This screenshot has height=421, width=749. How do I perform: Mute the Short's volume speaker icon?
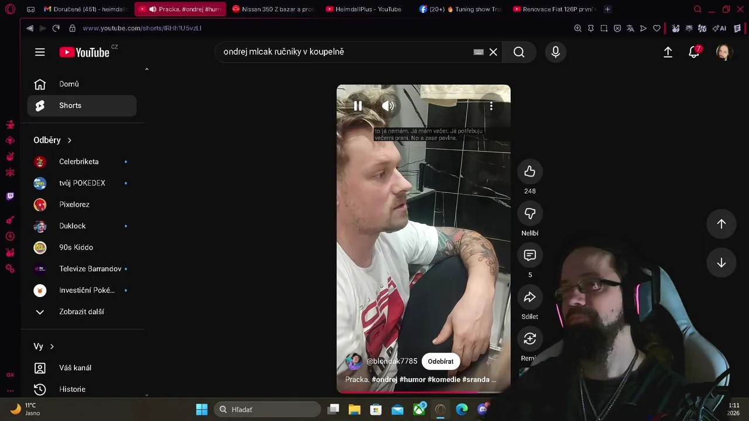pyautogui.click(x=388, y=106)
